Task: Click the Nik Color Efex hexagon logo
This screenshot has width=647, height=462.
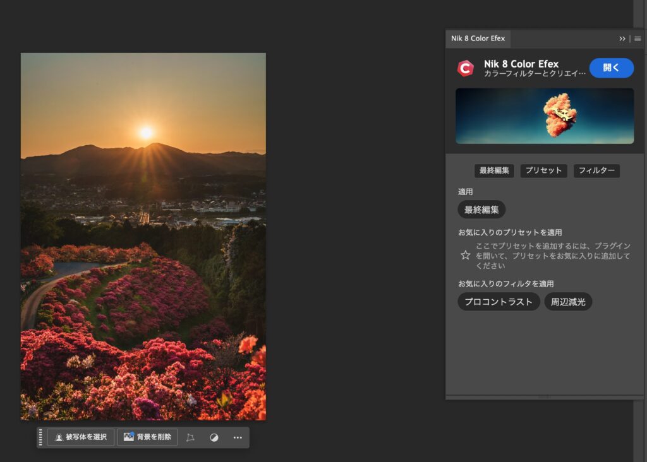Action: pyautogui.click(x=466, y=68)
